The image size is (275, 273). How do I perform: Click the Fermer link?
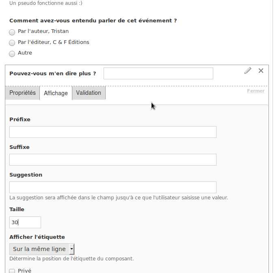(x=256, y=91)
